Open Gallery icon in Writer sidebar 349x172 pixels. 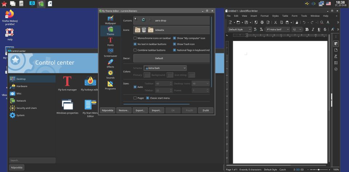point(336,63)
